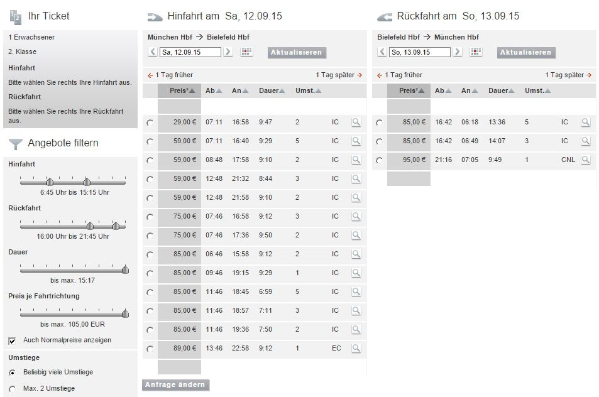Toggle 'Auch Normalpreise anzeigen' checkbox
This screenshot has width=599, height=397.
pos(12,340)
